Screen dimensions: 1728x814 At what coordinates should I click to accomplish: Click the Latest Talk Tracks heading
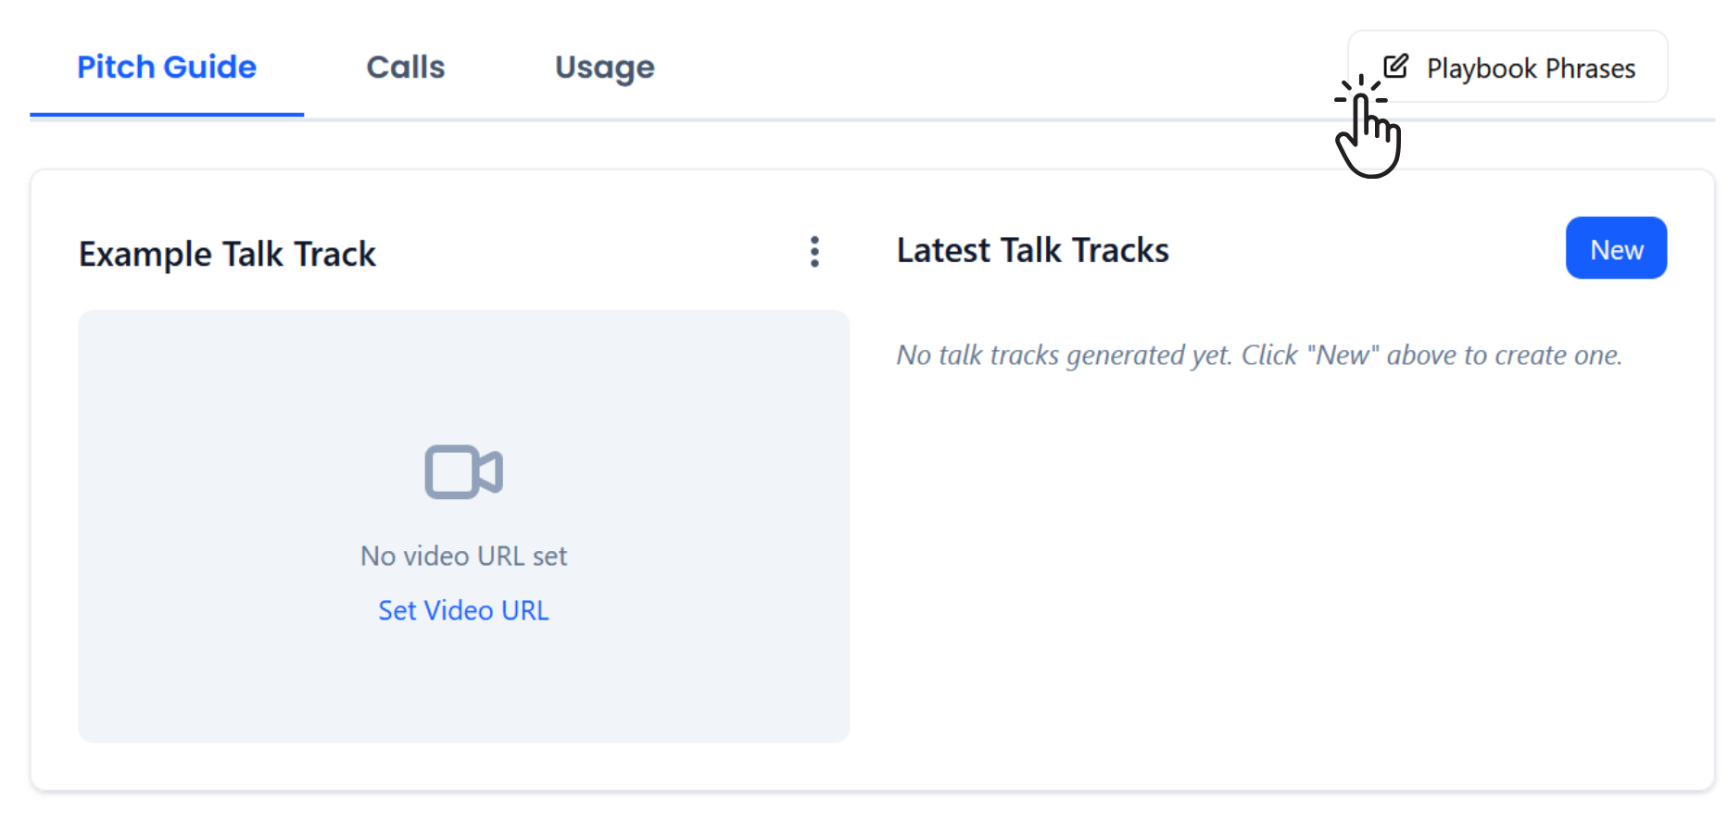[1032, 251]
